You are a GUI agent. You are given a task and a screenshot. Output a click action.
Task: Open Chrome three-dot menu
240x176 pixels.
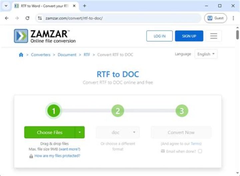pyautogui.click(x=233, y=18)
